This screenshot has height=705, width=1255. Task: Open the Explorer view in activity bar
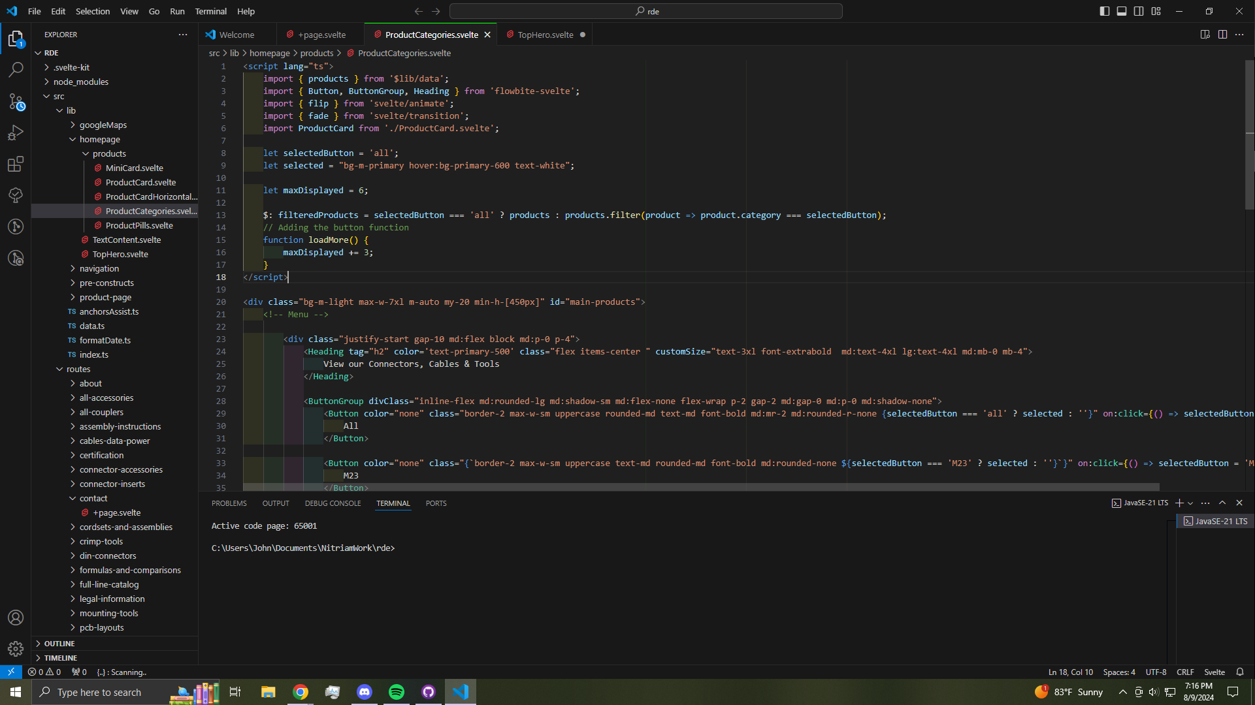16,39
